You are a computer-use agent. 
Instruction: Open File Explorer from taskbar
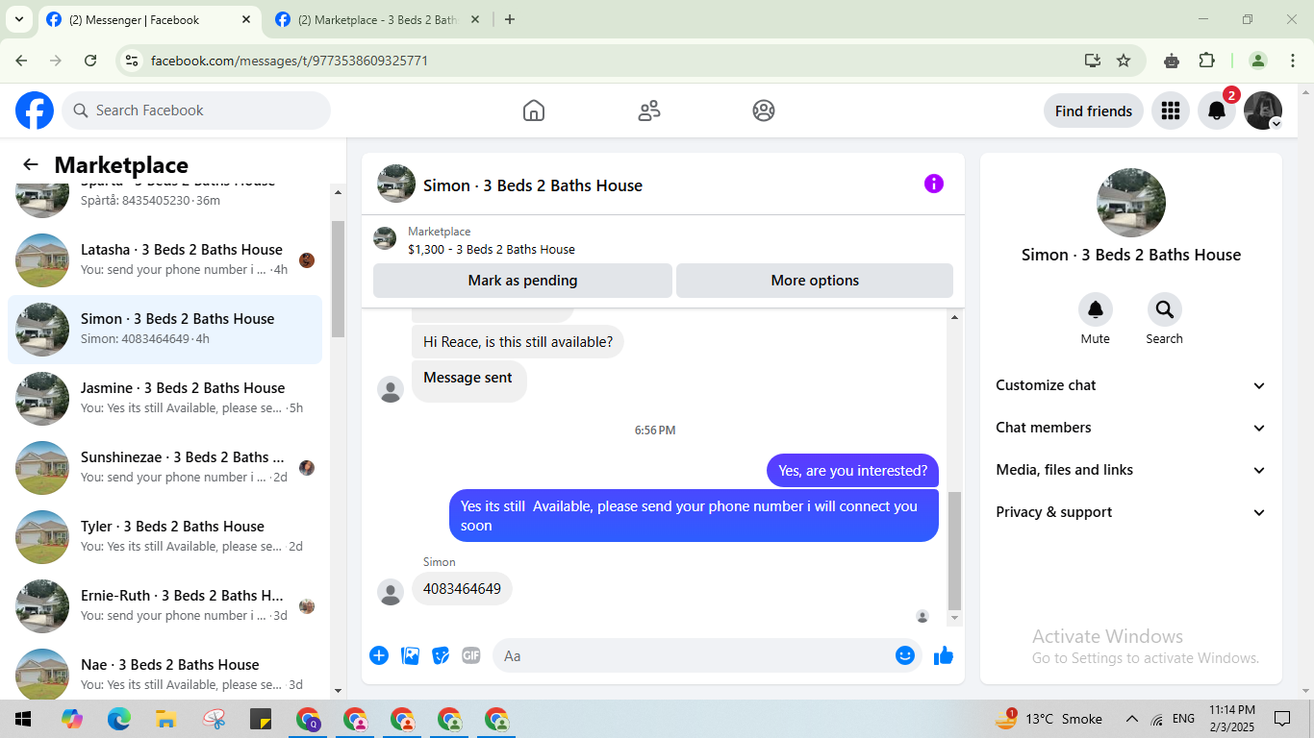pyautogui.click(x=165, y=719)
